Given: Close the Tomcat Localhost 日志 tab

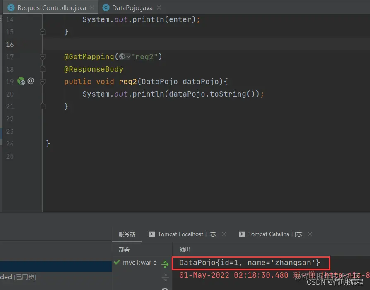Looking at the screenshot, I should 224,234.
